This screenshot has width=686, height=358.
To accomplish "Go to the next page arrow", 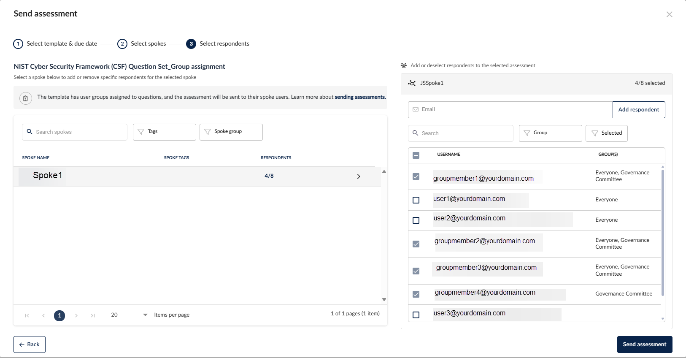I will (76, 315).
